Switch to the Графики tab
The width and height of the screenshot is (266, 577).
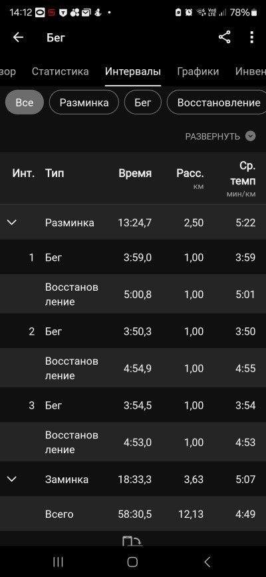198,71
